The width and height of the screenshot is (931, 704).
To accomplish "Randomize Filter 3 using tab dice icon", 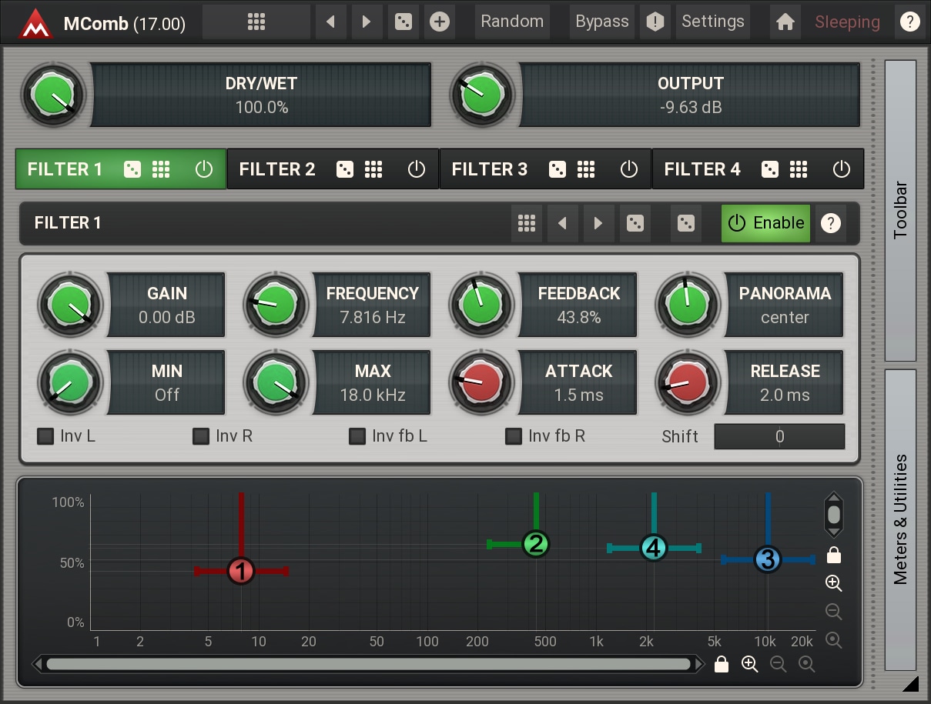I will [558, 169].
